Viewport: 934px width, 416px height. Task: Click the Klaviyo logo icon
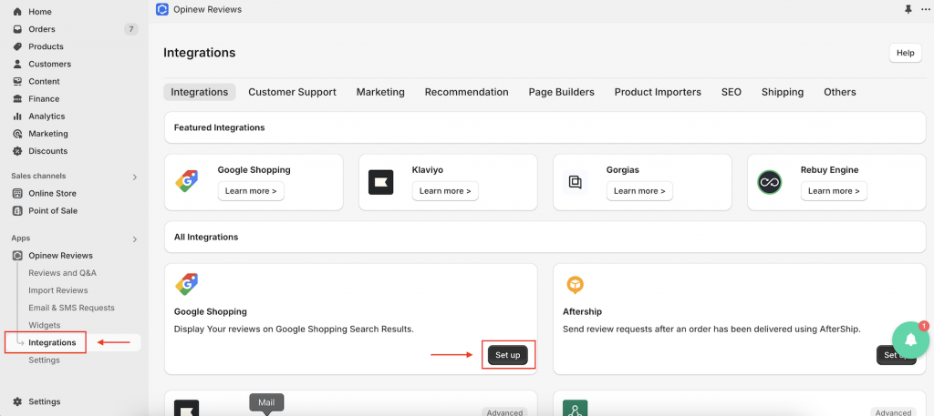(380, 182)
